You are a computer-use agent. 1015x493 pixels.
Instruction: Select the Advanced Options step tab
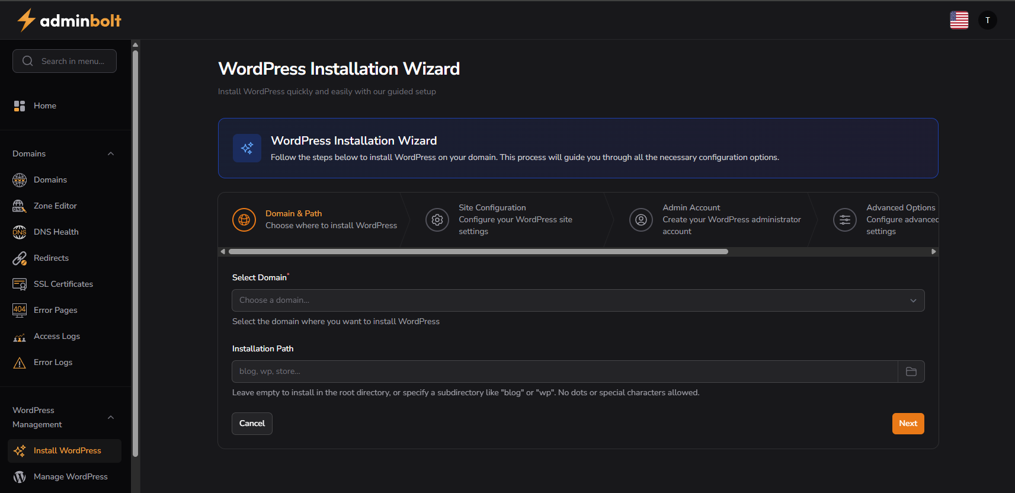[x=879, y=220]
